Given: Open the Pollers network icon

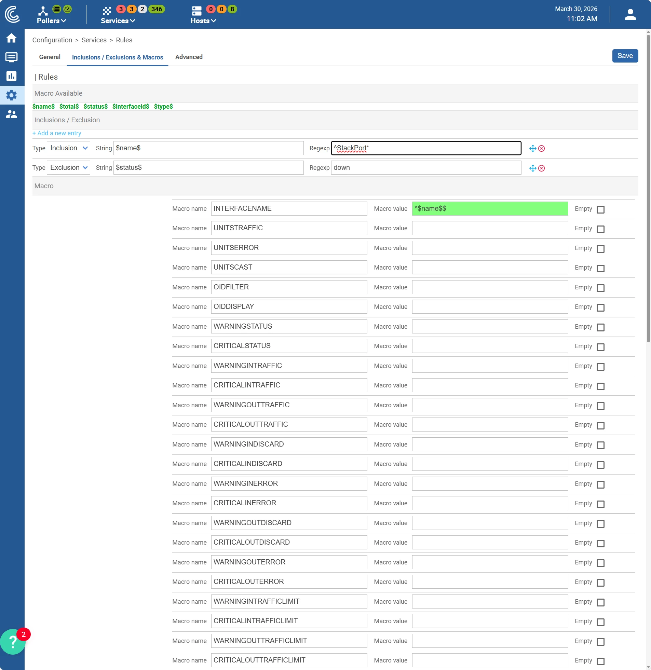Looking at the screenshot, I should pyautogui.click(x=43, y=11).
